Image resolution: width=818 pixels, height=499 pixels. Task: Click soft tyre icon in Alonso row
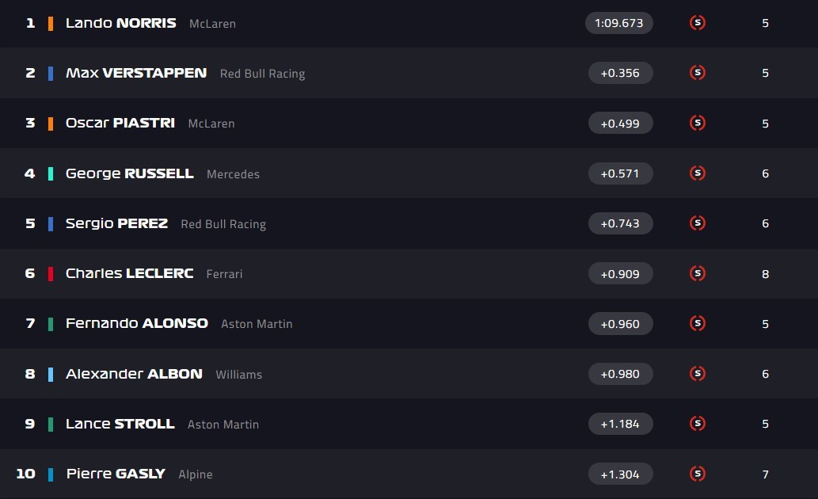[698, 323]
